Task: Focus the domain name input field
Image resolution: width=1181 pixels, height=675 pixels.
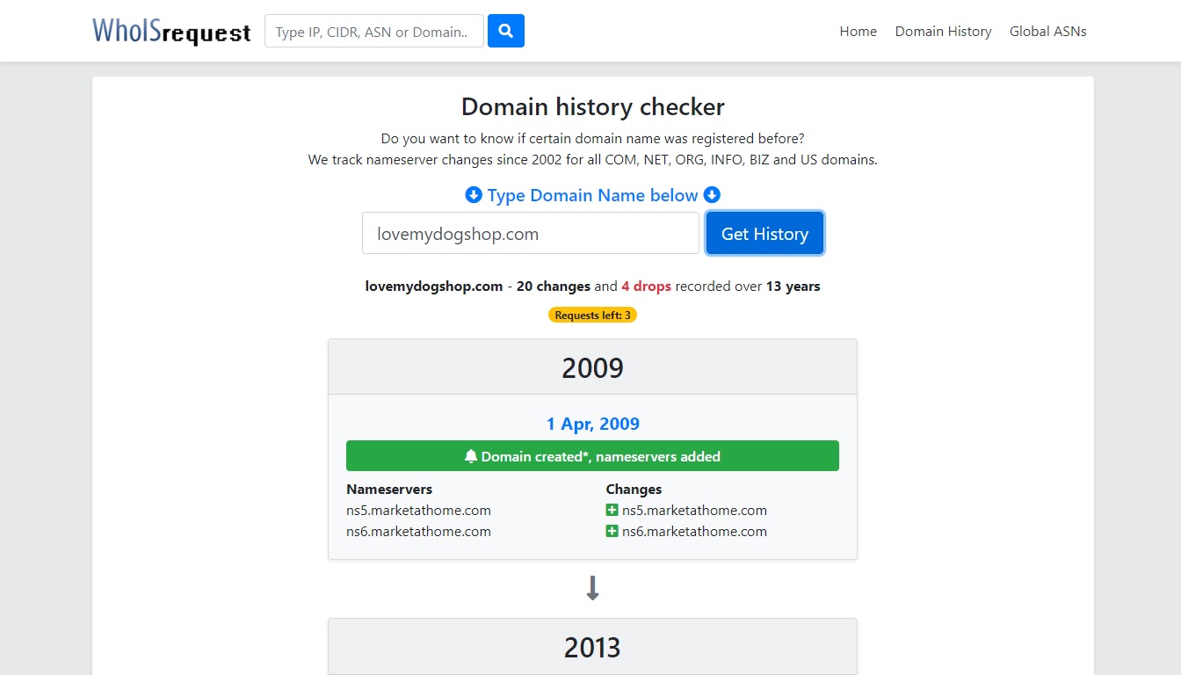Action: tap(531, 233)
